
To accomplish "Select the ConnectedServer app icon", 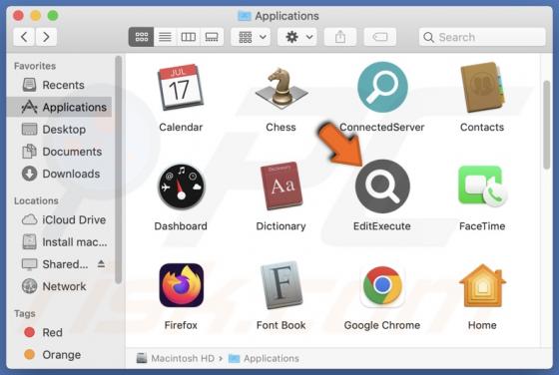I will click(x=382, y=87).
